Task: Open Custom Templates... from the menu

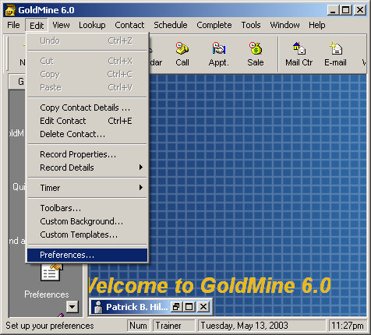Action: (x=87, y=235)
